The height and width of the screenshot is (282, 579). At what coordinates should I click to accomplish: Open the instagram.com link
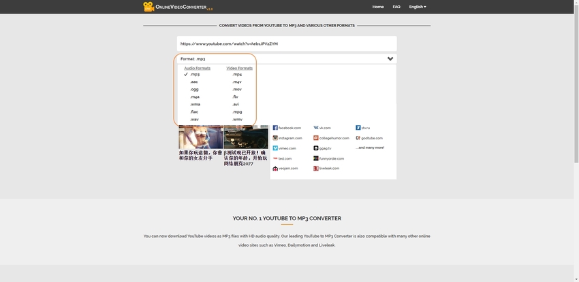point(290,138)
